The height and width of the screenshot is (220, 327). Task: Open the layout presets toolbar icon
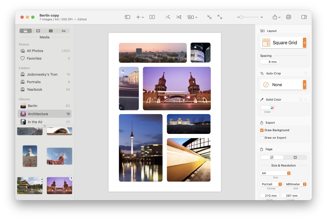coord(190,17)
